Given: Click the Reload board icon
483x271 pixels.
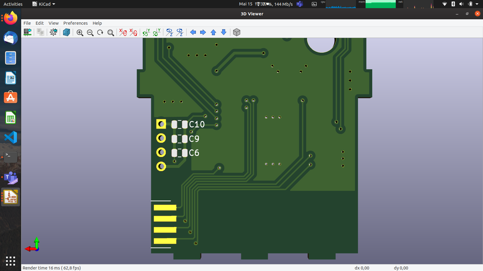Looking at the screenshot, I should pos(27,32).
